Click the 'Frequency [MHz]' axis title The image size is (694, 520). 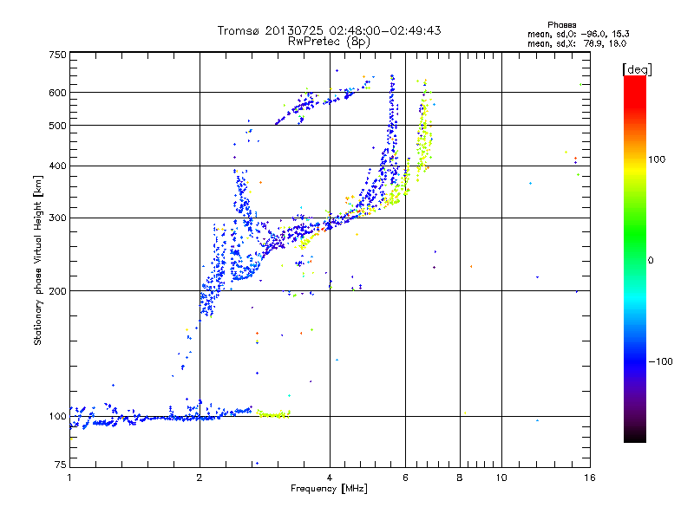click(x=329, y=489)
